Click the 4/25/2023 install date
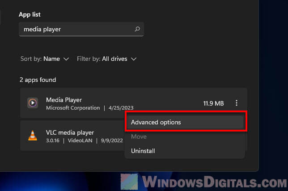Image resolution: width=288 pixels, height=191 pixels. 121,108
